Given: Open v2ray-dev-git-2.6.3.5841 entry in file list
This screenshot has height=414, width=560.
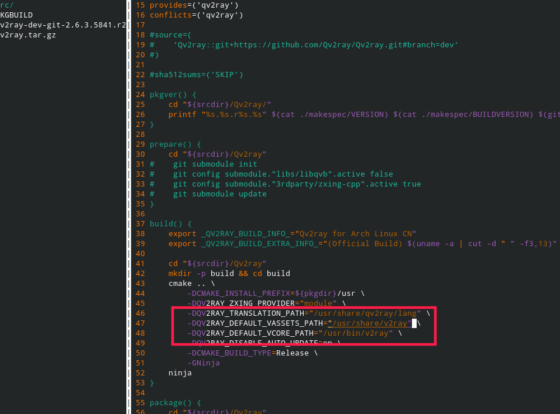Looking at the screenshot, I should coord(63,25).
